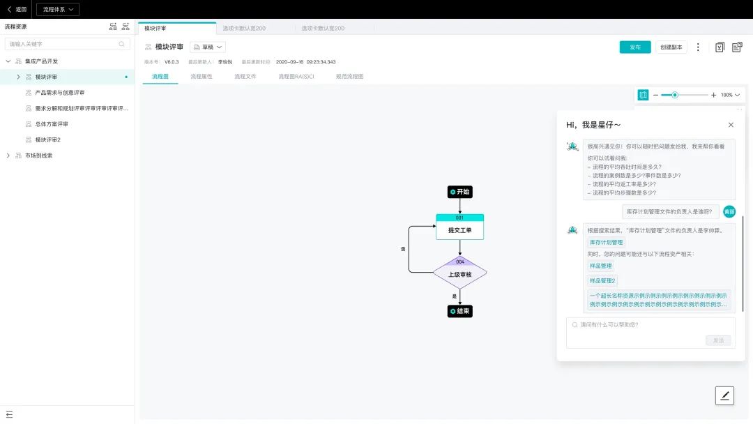This screenshot has width=753, height=424.
Task: Open the 100% zoom level dropdown
Action: point(730,95)
